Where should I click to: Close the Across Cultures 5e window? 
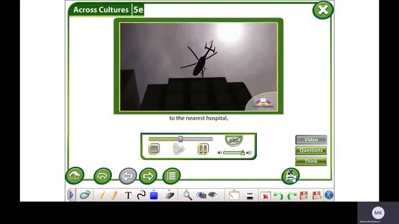point(323,10)
